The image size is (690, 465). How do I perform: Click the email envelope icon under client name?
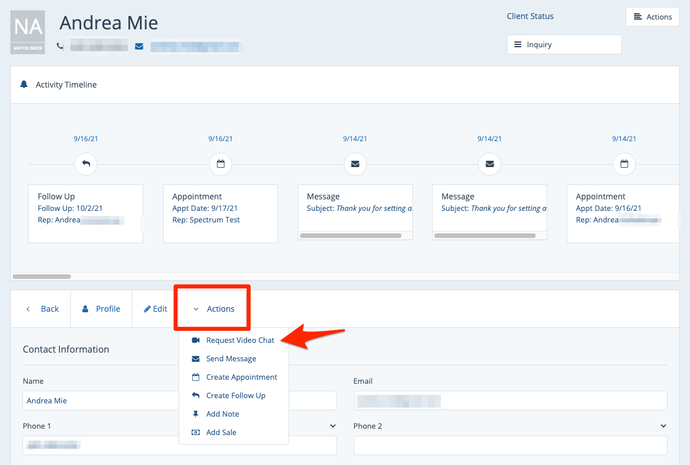click(139, 46)
